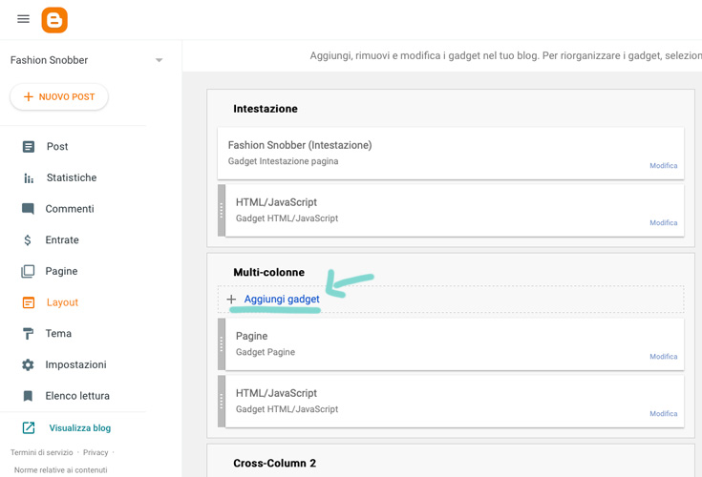Click Modifica on Intestazione HTML/JavaScript gadget
The height and width of the screenshot is (477, 702).
pyautogui.click(x=664, y=222)
